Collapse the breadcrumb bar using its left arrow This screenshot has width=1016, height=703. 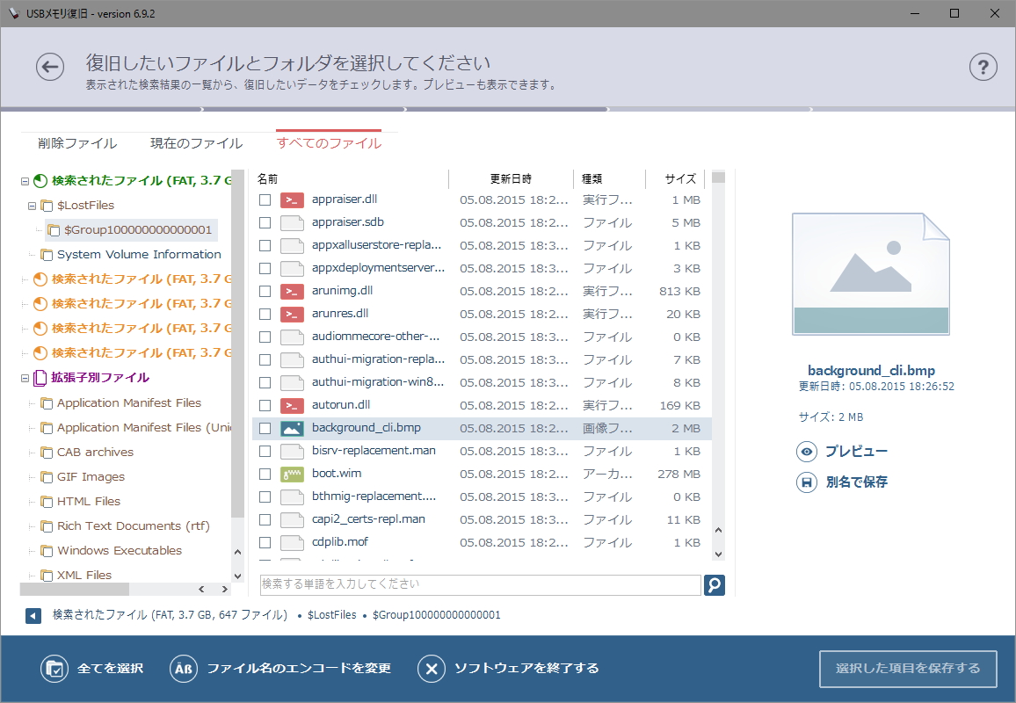pos(33,615)
